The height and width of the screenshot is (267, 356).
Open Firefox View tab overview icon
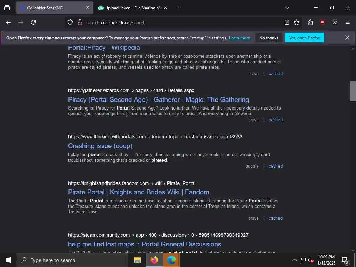click(x=7, y=8)
